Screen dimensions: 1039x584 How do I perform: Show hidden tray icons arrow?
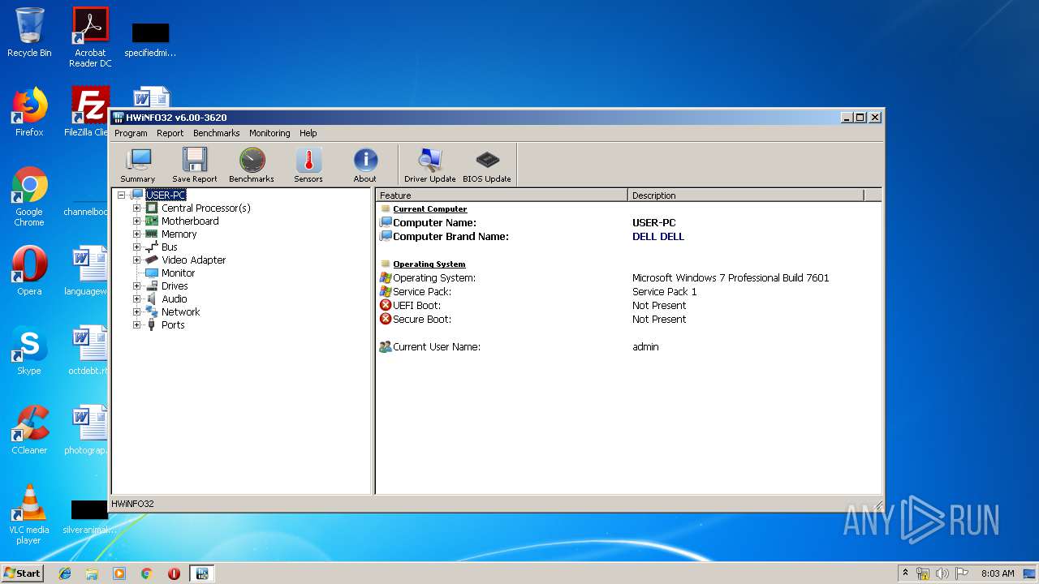tap(905, 573)
